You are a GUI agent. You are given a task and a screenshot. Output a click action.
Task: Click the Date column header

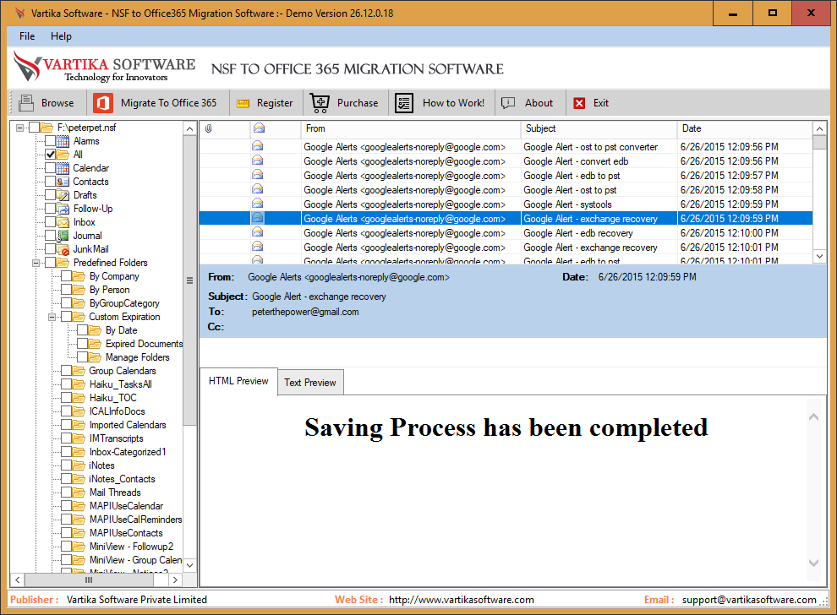[745, 128]
